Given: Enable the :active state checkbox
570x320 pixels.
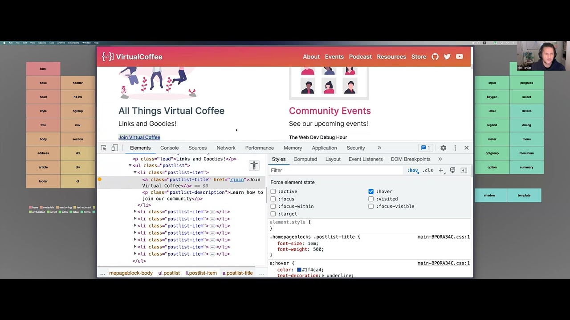Looking at the screenshot, I should [x=273, y=192].
